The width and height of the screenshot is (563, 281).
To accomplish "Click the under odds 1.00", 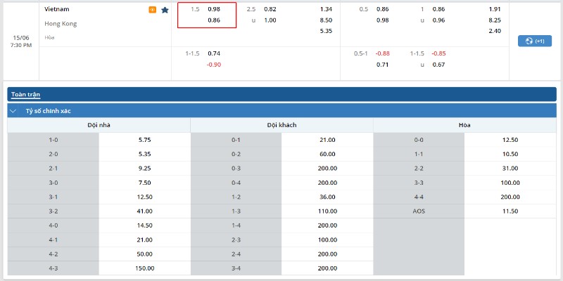I will [270, 20].
